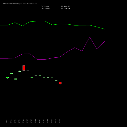The height and width of the screenshot is (127, 127).
Task: Click the 22 Jun date label
Action: click(7, 121)
